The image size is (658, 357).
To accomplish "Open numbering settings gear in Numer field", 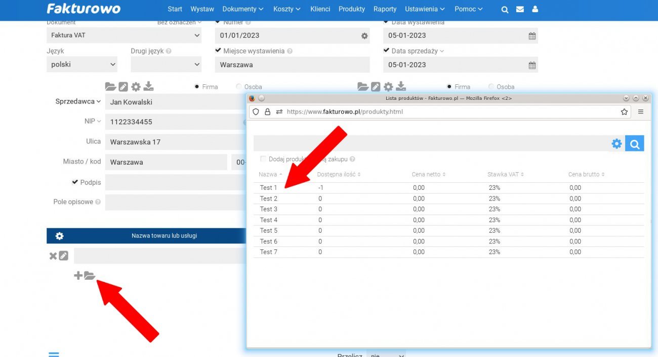I will pyautogui.click(x=364, y=36).
